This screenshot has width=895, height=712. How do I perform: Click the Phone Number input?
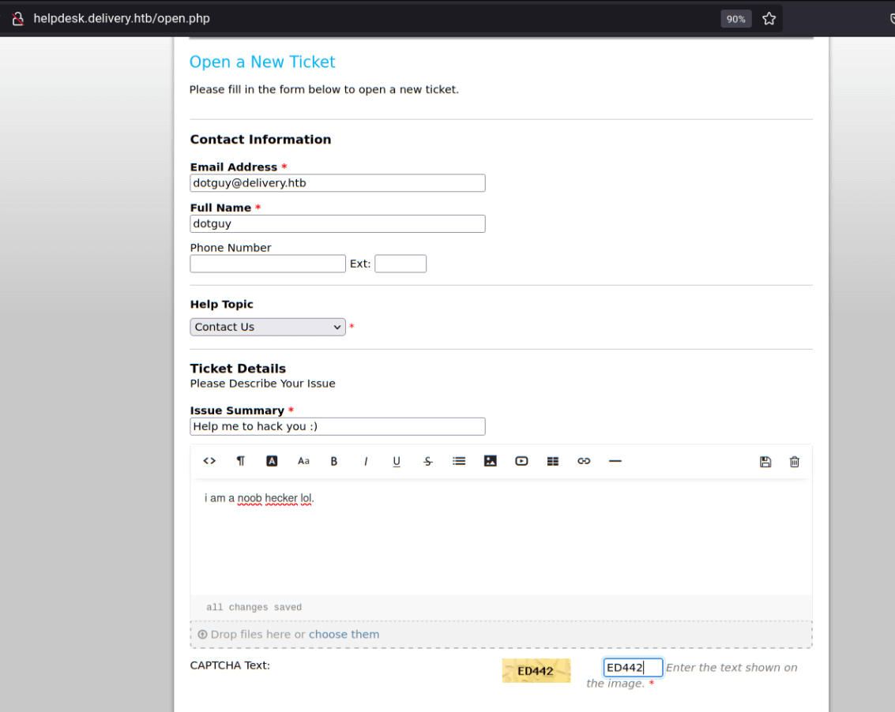(268, 264)
